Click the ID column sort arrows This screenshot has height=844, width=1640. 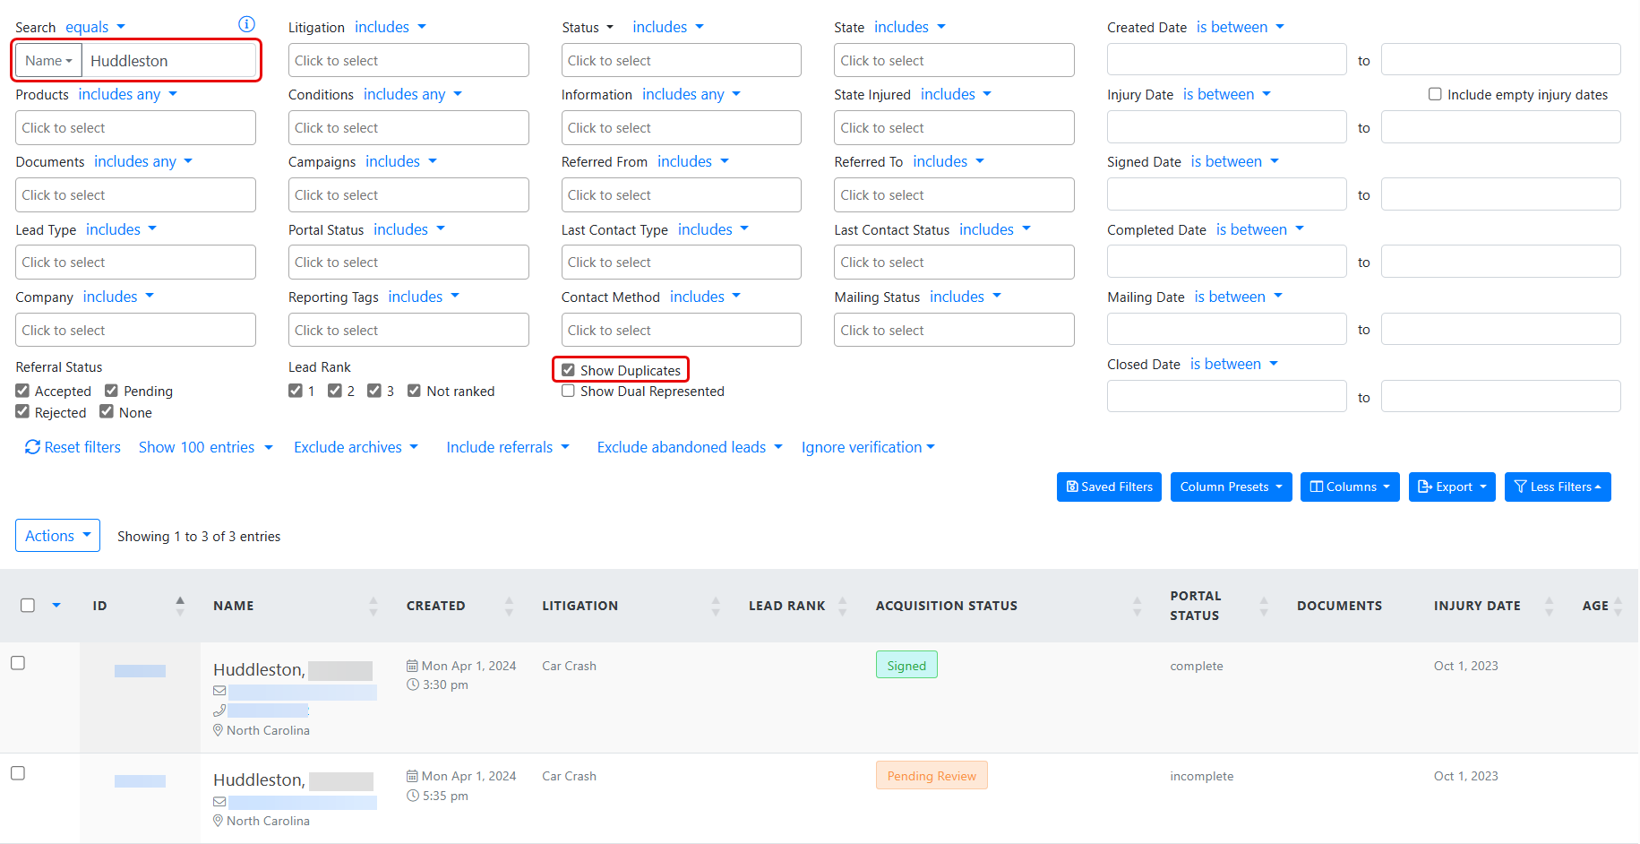coord(180,607)
